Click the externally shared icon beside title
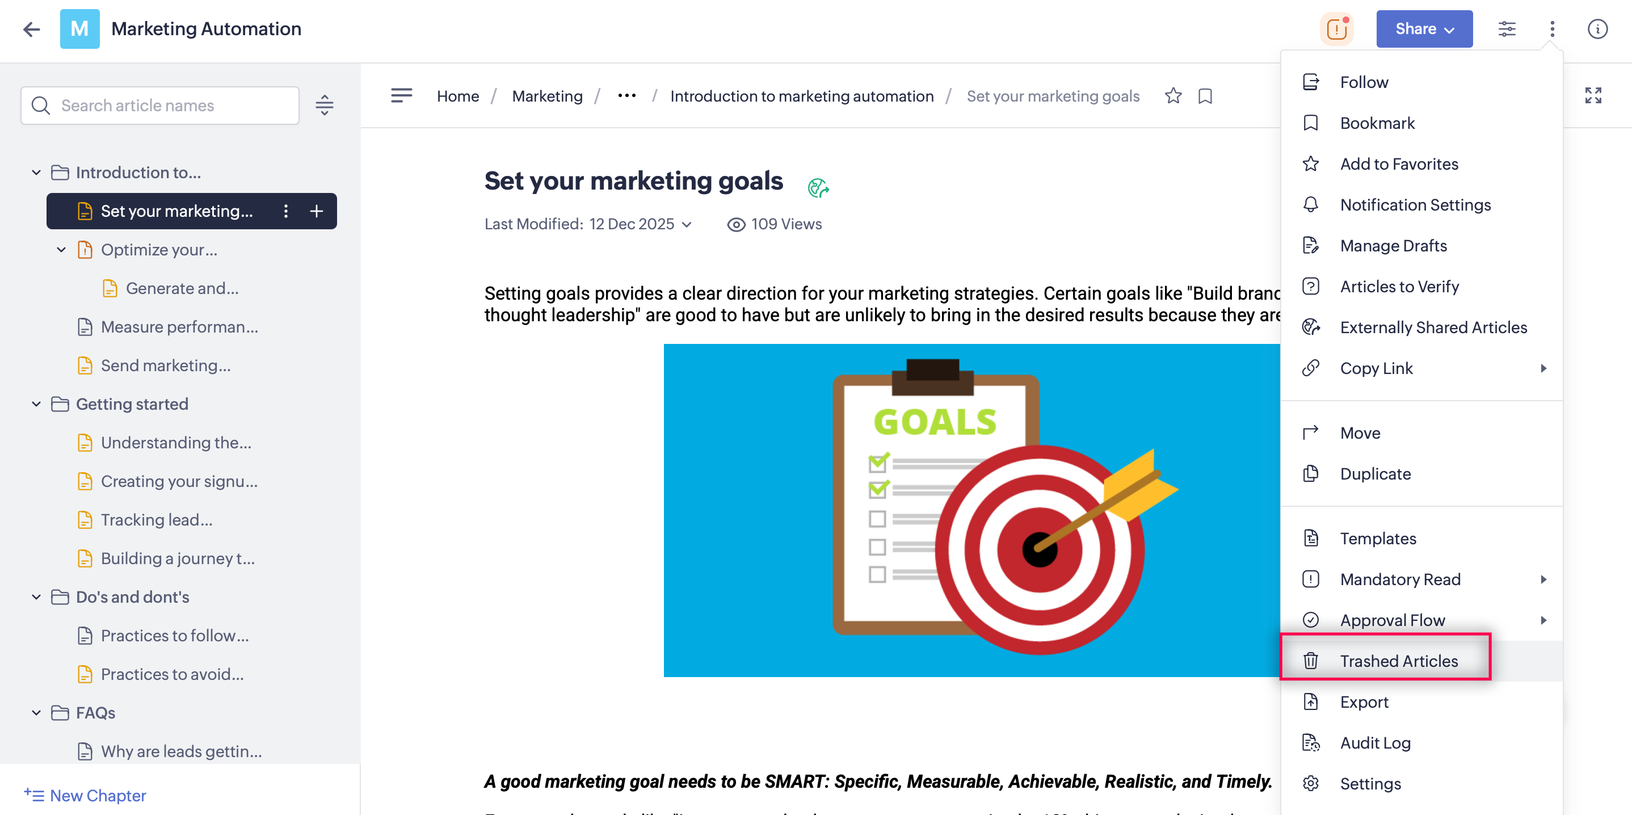The width and height of the screenshot is (1632, 815). [x=818, y=188]
